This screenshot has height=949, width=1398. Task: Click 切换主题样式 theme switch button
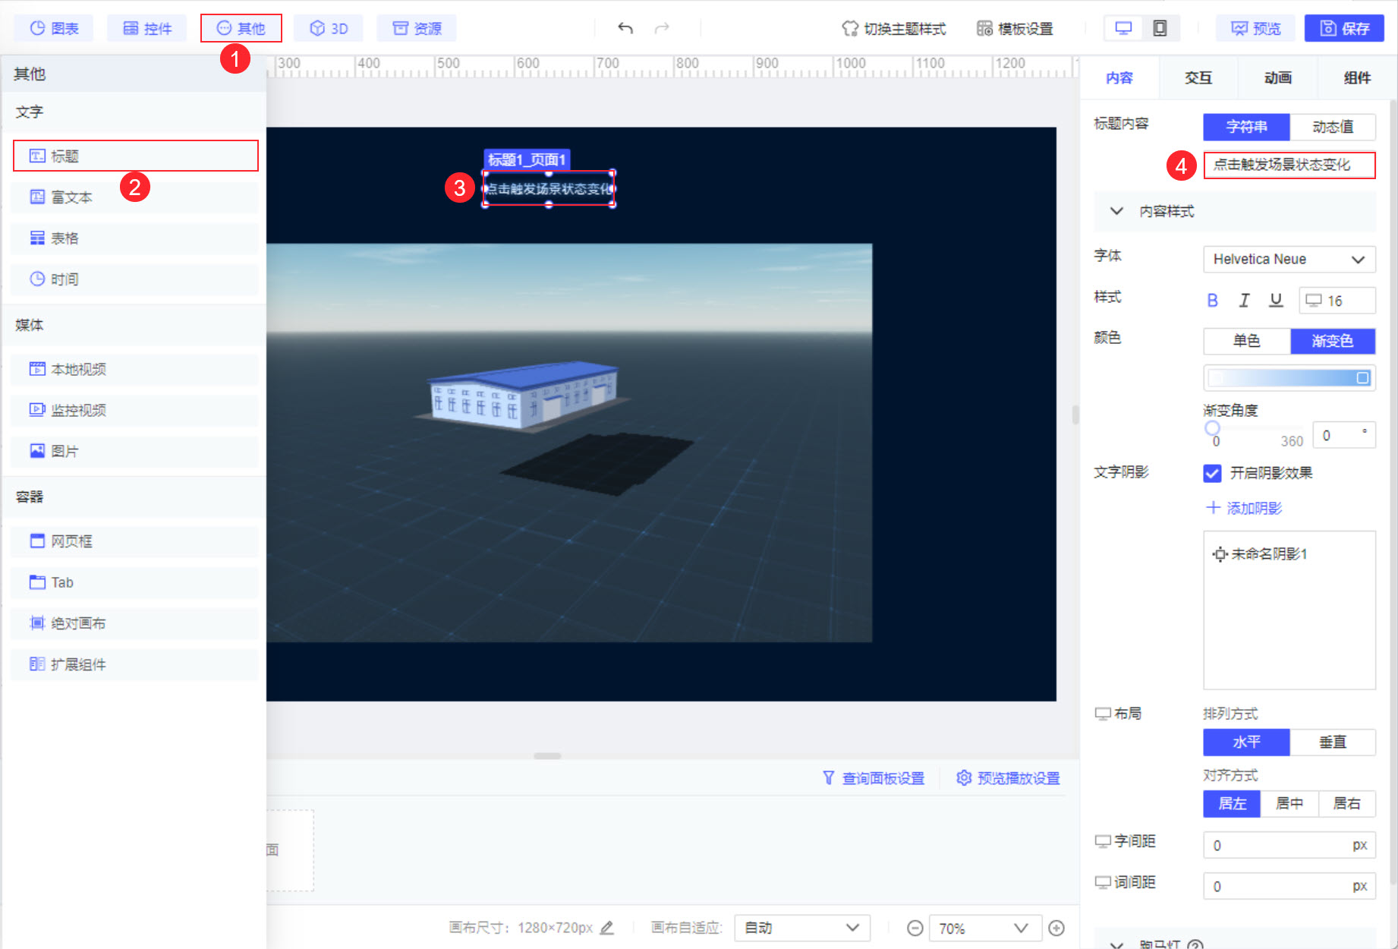coord(894,29)
